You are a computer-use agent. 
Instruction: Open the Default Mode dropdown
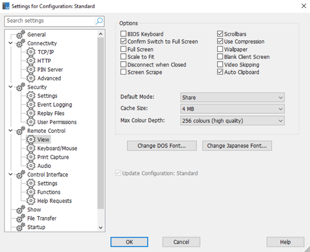pos(233,97)
